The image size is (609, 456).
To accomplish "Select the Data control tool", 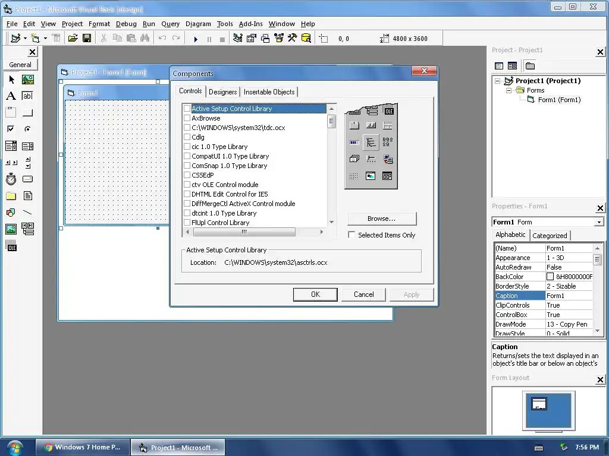I will point(27,229).
